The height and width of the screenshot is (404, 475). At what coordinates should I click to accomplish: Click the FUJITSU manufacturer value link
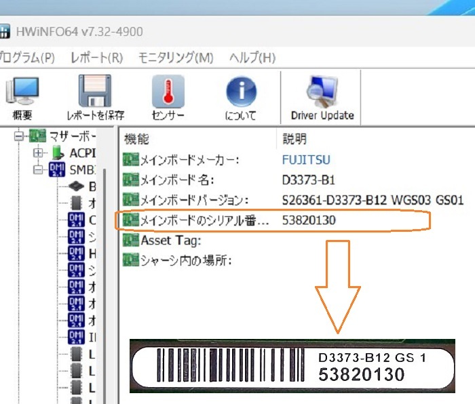[306, 160]
